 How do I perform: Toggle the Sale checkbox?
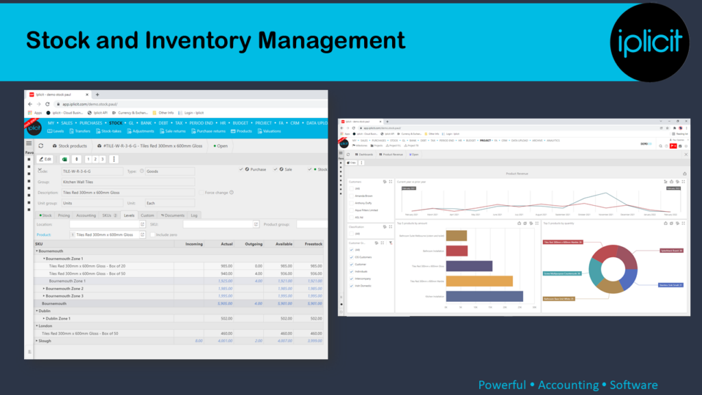276,169
